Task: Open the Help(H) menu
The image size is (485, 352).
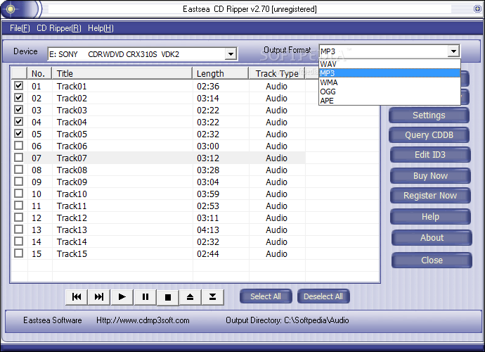Action: tap(101, 28)
